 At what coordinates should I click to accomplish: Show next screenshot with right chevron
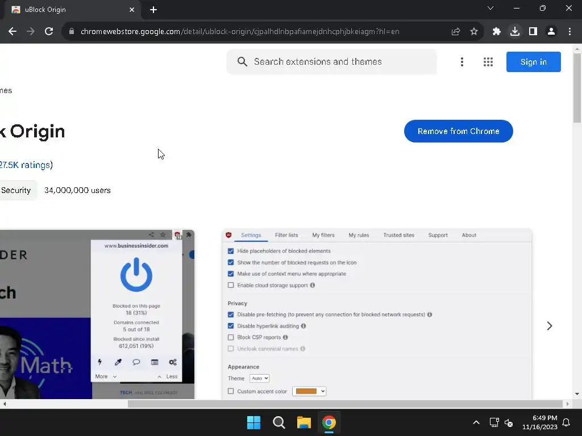(x=550, y=326)
